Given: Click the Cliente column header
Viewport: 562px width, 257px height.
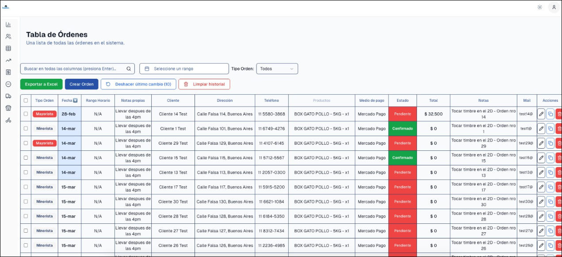Looking at the screenshot, I should pyautogui.click(x=173, y=100).
